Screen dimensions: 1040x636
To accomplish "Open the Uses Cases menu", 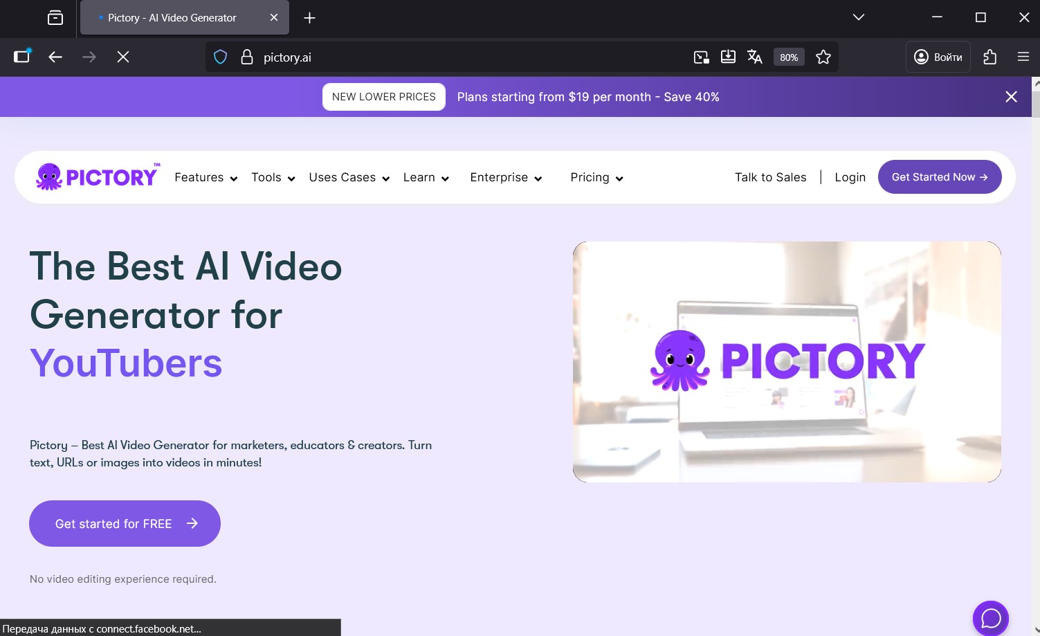I will point(349,178).
